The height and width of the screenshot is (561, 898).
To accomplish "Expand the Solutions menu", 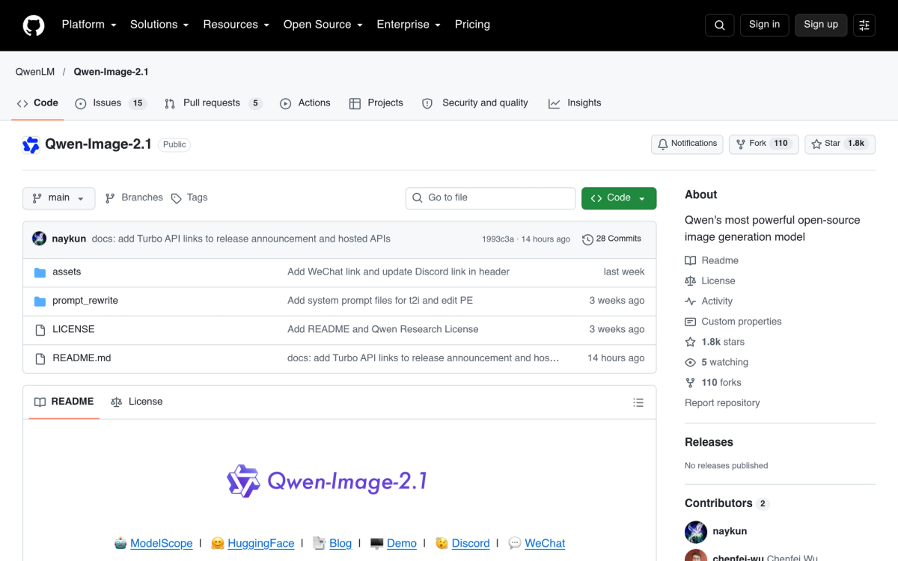I will [x=159, y=25].
